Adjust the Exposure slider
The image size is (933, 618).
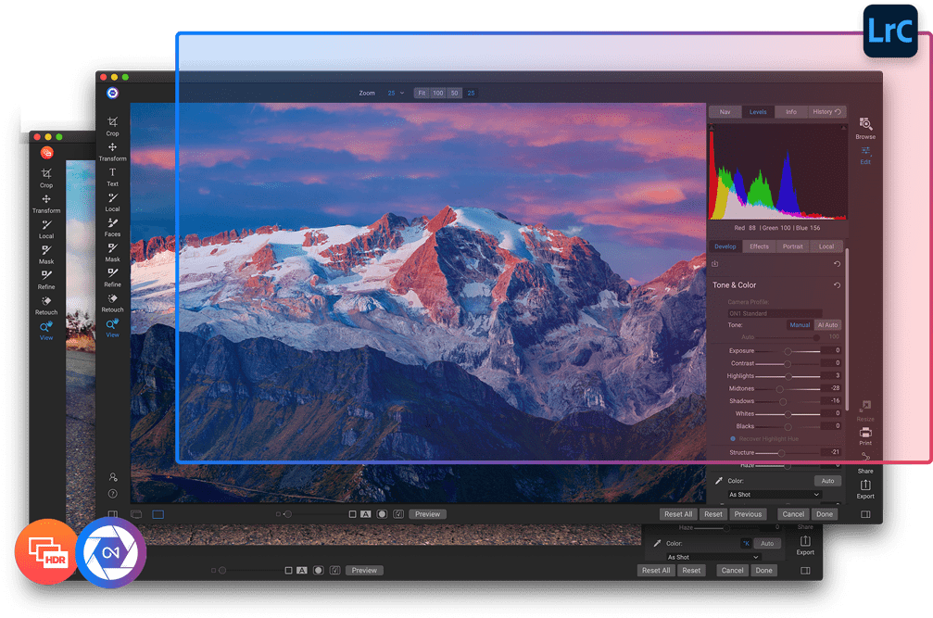pyautogui.click(x=788, y=351)
